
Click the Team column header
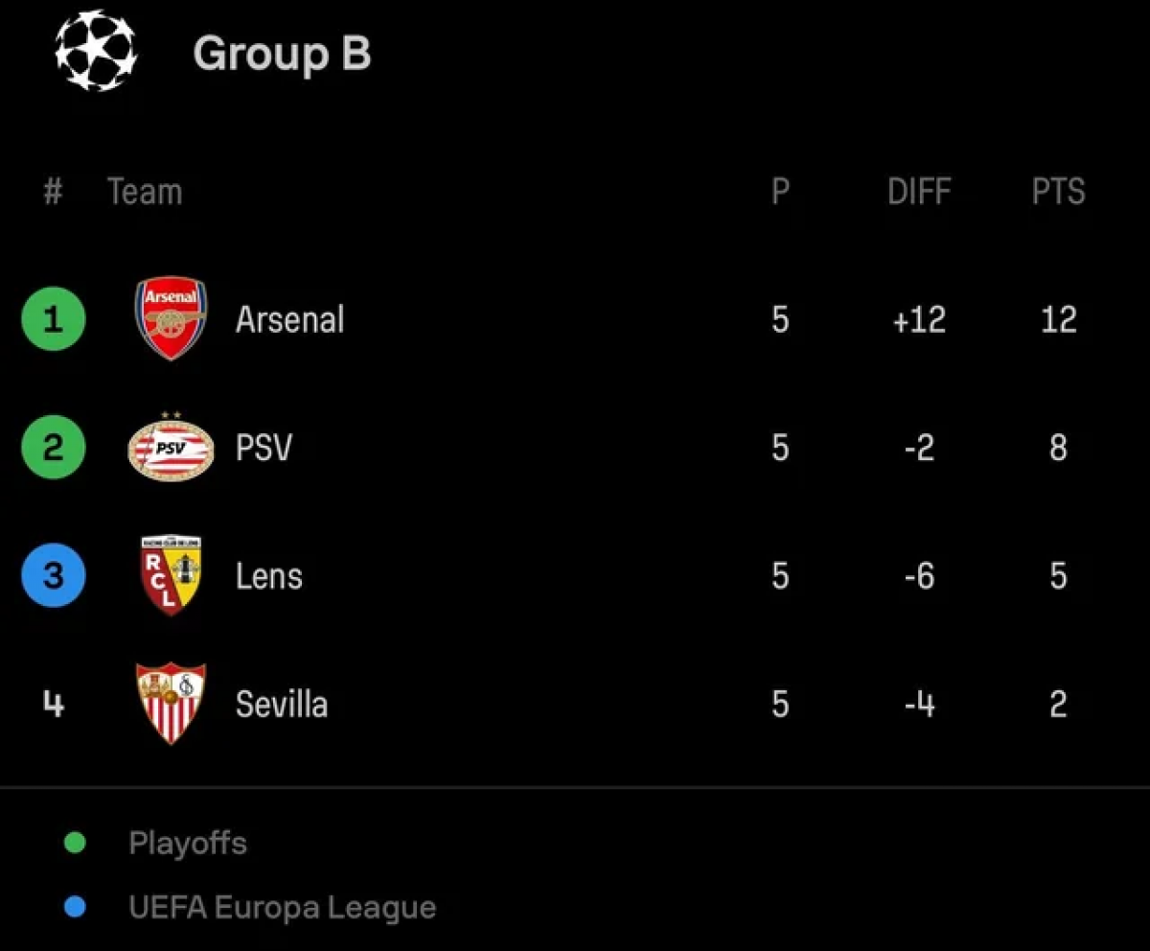click(x=145, y=192)
